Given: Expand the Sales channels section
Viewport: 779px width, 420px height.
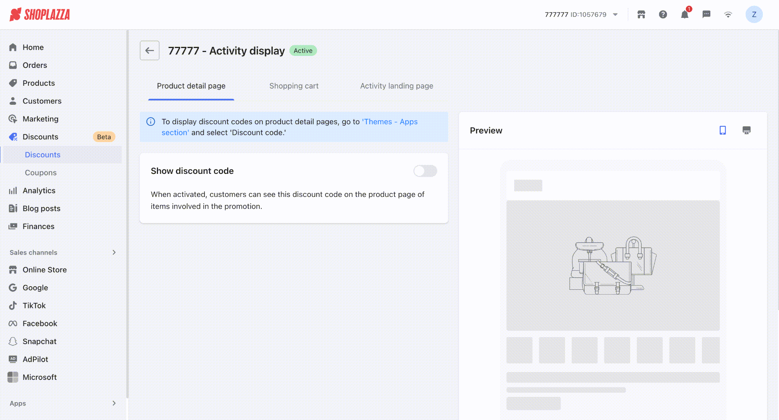Looking at the screenshot, I should tap(114, 252).
